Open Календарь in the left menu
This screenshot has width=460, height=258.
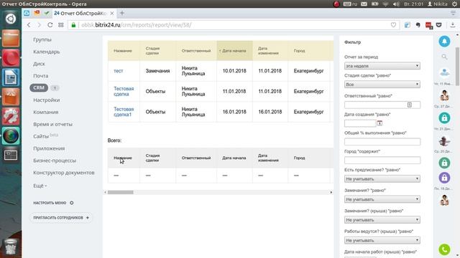click(x=46, y=52)
